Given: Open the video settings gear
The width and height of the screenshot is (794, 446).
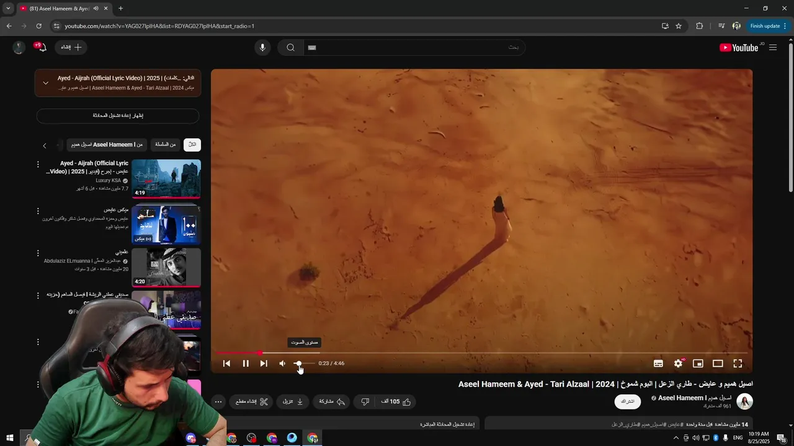Looking at the screenshot, I should click(678, 364).
